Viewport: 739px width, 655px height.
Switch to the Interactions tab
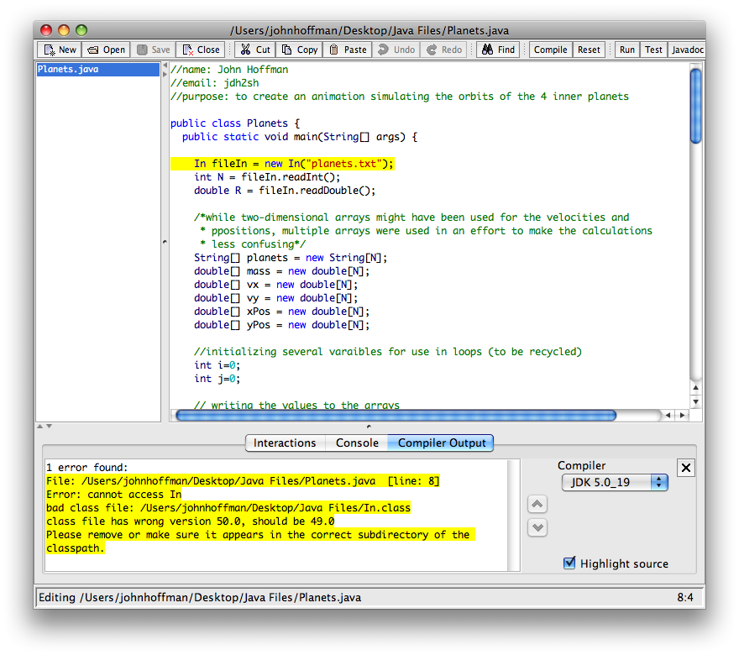(285, 443)
